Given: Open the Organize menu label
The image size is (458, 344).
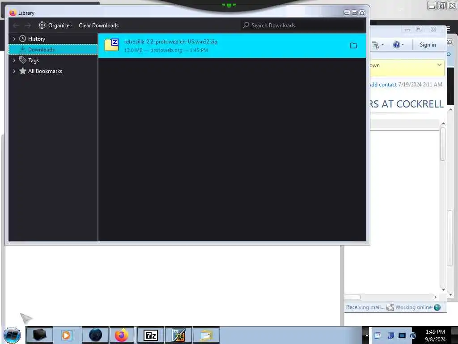Looking at the screenshot, I should point(59,26).
